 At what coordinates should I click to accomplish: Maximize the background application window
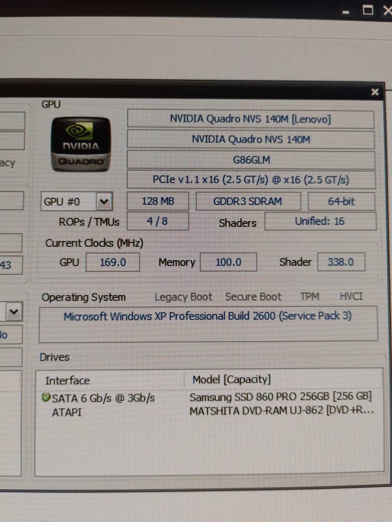(x=368, y=11)
